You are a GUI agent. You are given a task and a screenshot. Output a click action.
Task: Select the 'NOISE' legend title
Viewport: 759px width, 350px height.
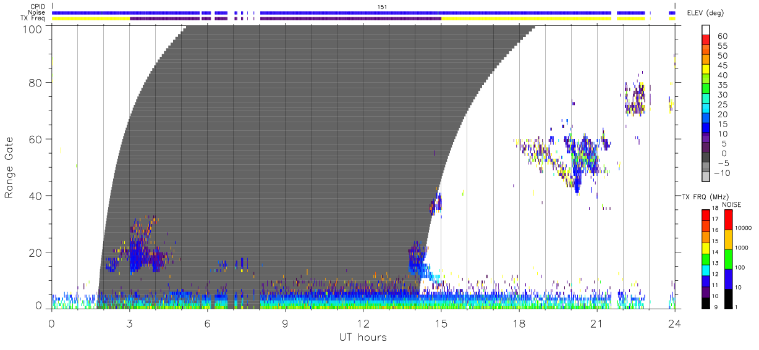pos(731,204)
